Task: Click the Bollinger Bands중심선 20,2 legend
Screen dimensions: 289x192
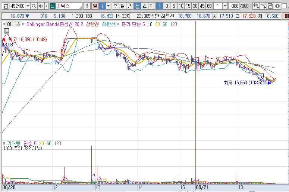Action: (55, 24)
